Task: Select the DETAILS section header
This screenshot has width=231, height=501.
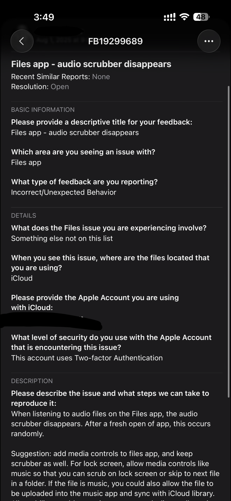Action: [x=24, y=215]
